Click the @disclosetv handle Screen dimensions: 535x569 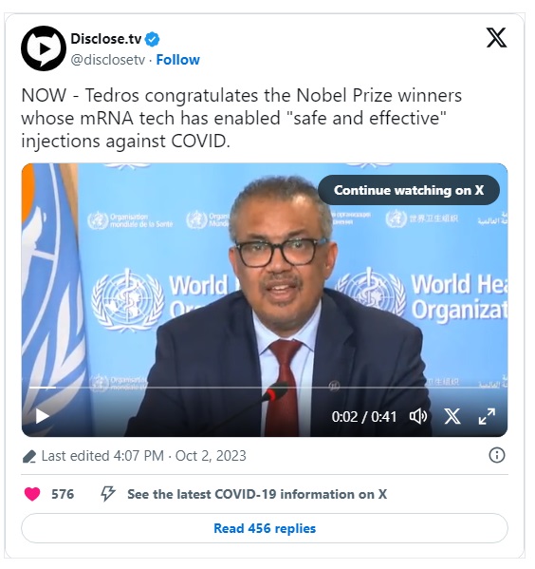pyautogui.click(x=108, y=60)
